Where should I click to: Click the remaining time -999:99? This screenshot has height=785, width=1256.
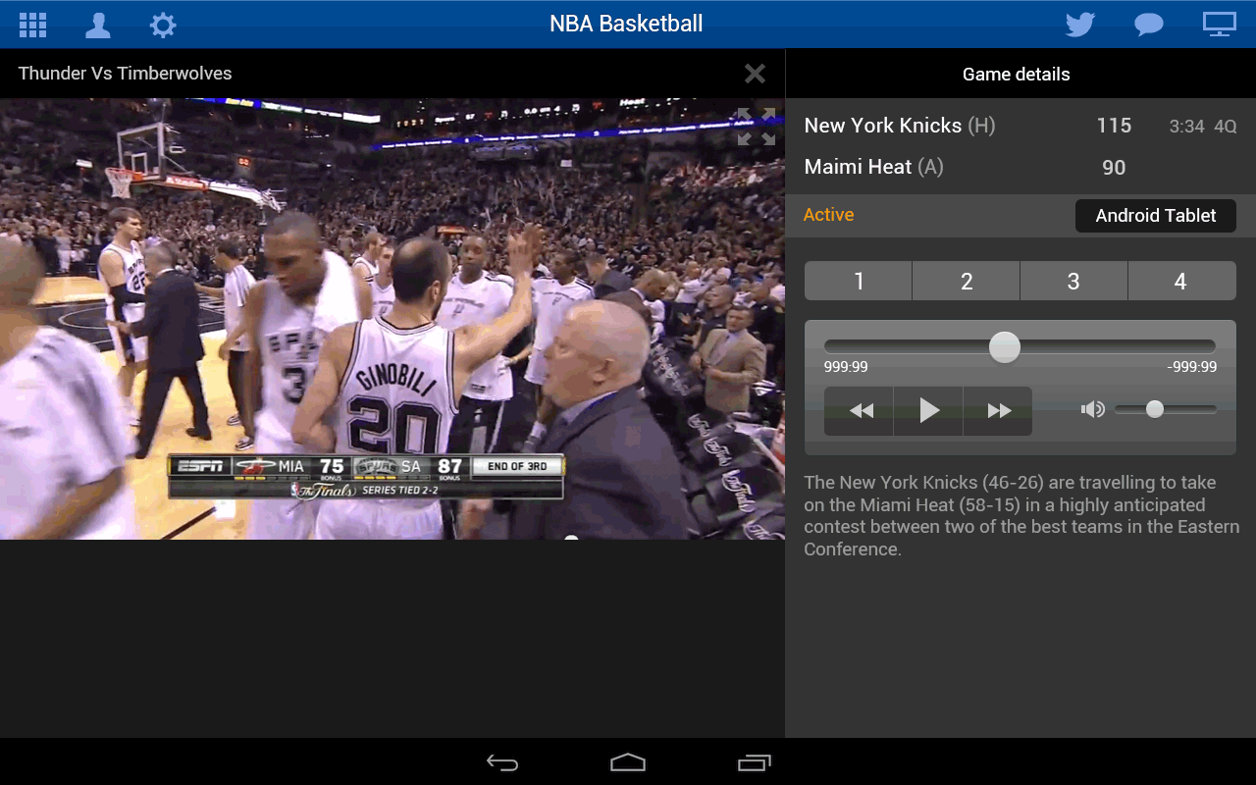(1192, 367)
